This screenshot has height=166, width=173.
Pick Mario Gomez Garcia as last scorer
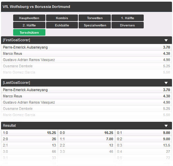[x=86, y=115]
